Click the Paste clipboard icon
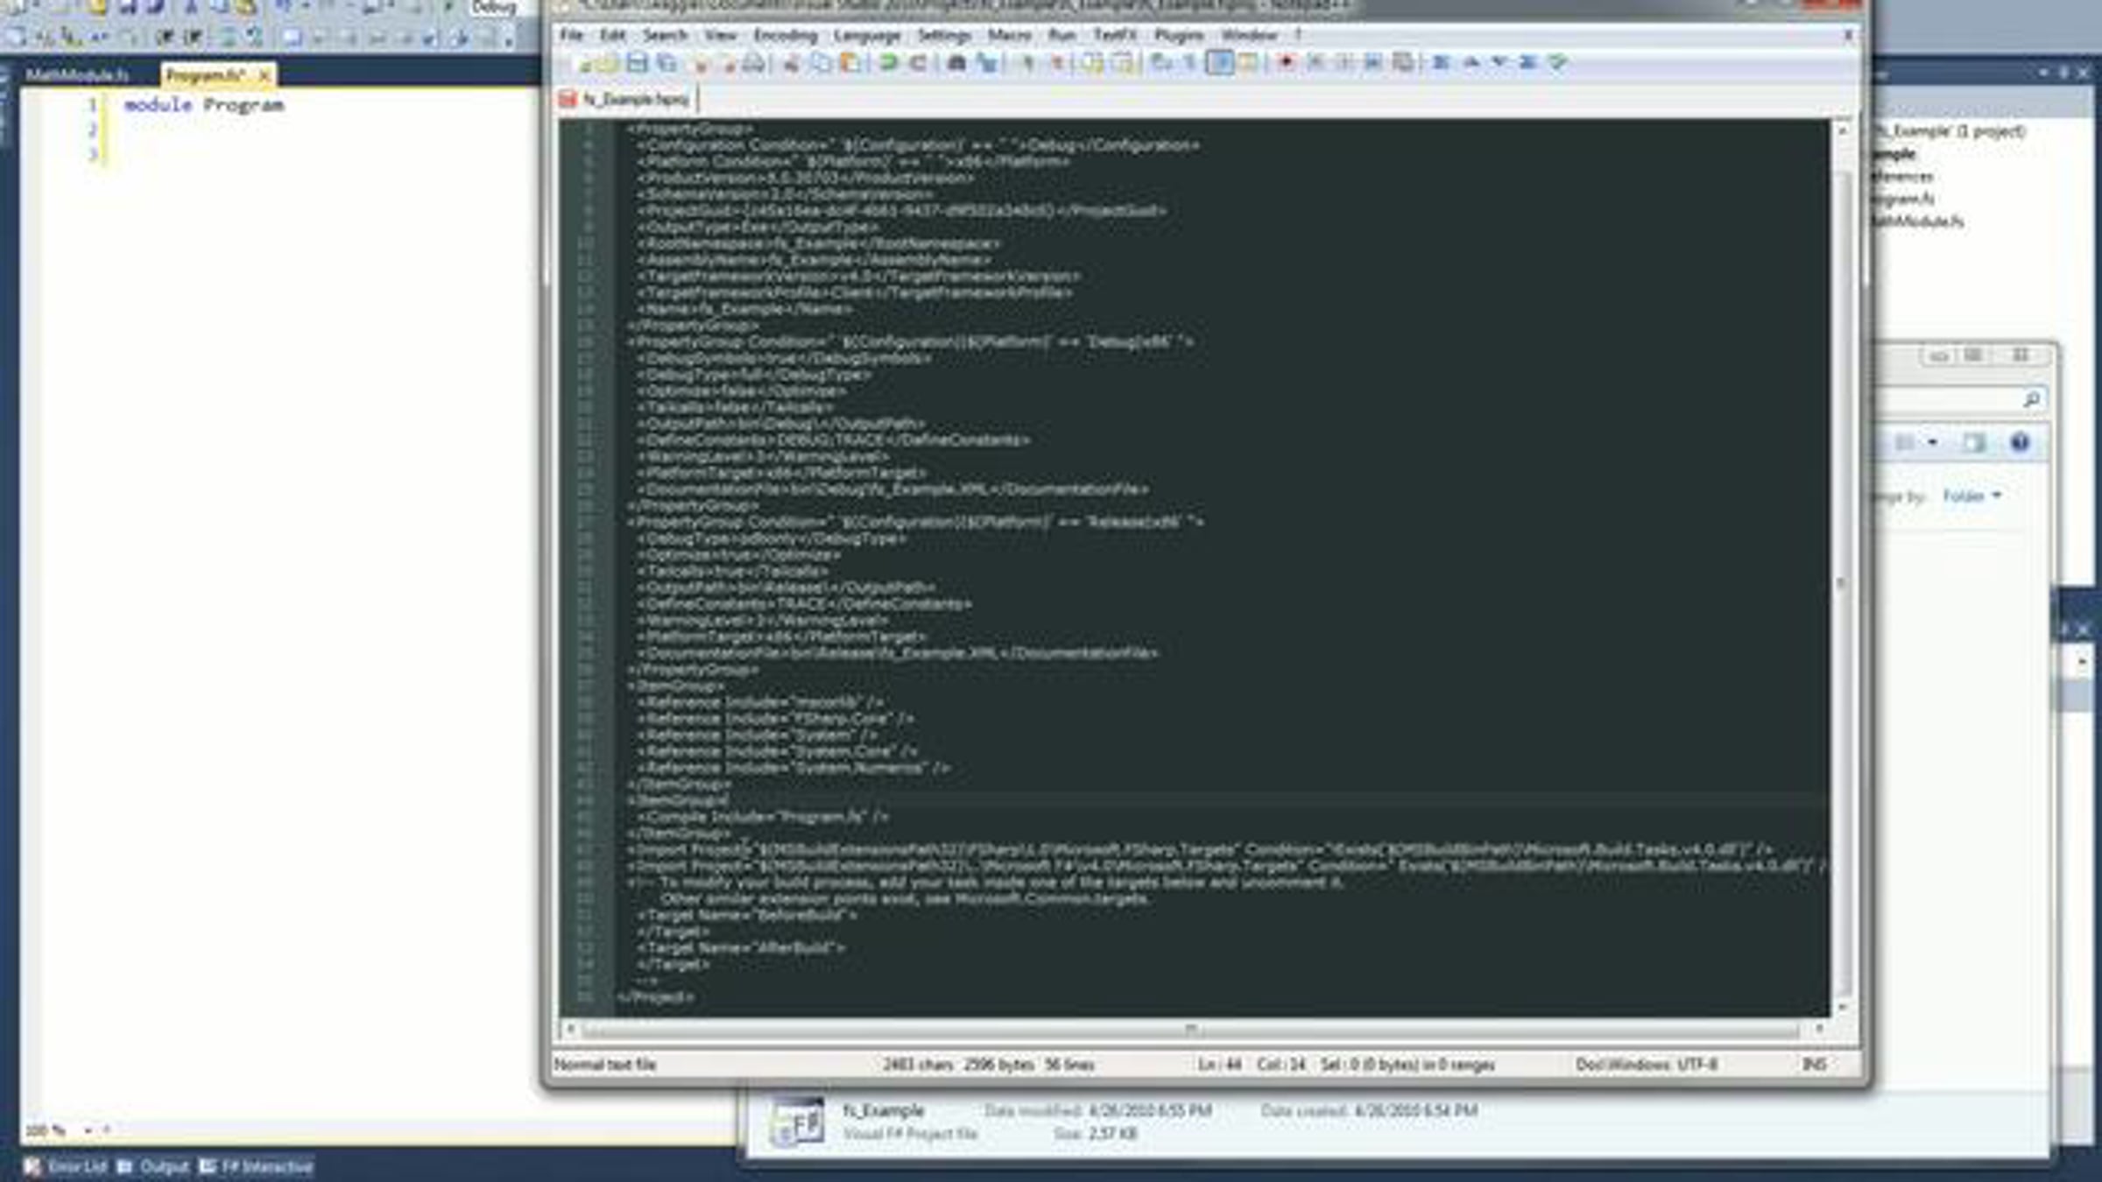This screenshot has height=1182, width=2102. (850, 63)
